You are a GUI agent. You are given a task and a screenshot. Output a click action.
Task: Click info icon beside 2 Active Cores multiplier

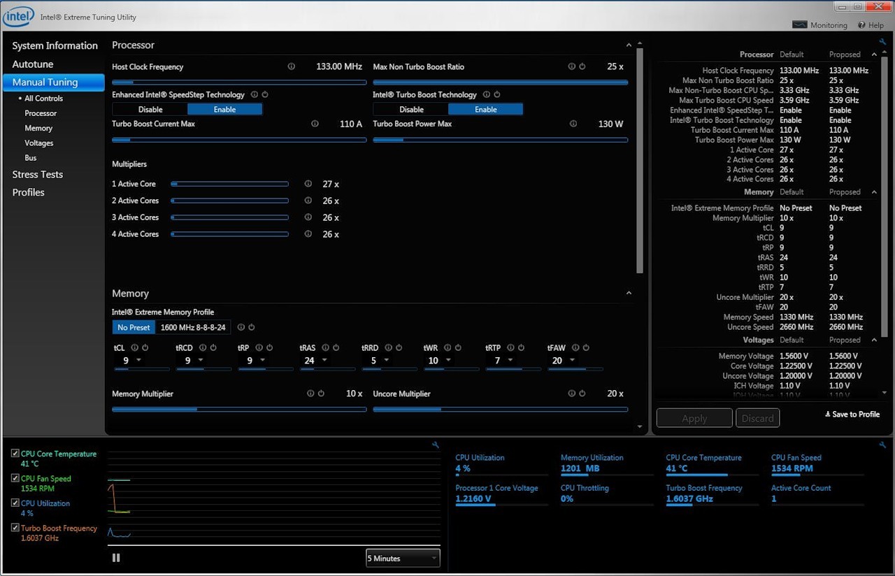pos(308,201)
